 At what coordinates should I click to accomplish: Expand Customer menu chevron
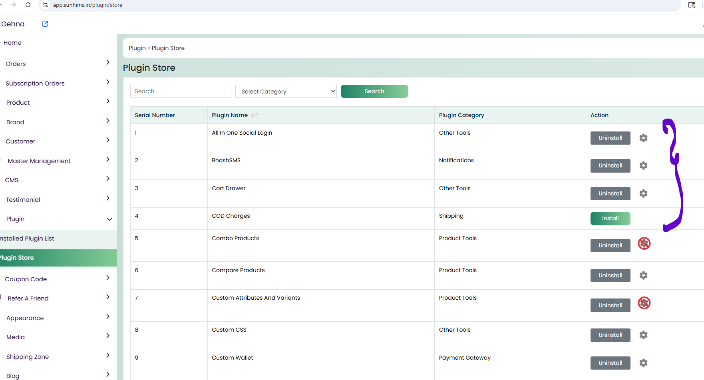[x=108, y=140]
